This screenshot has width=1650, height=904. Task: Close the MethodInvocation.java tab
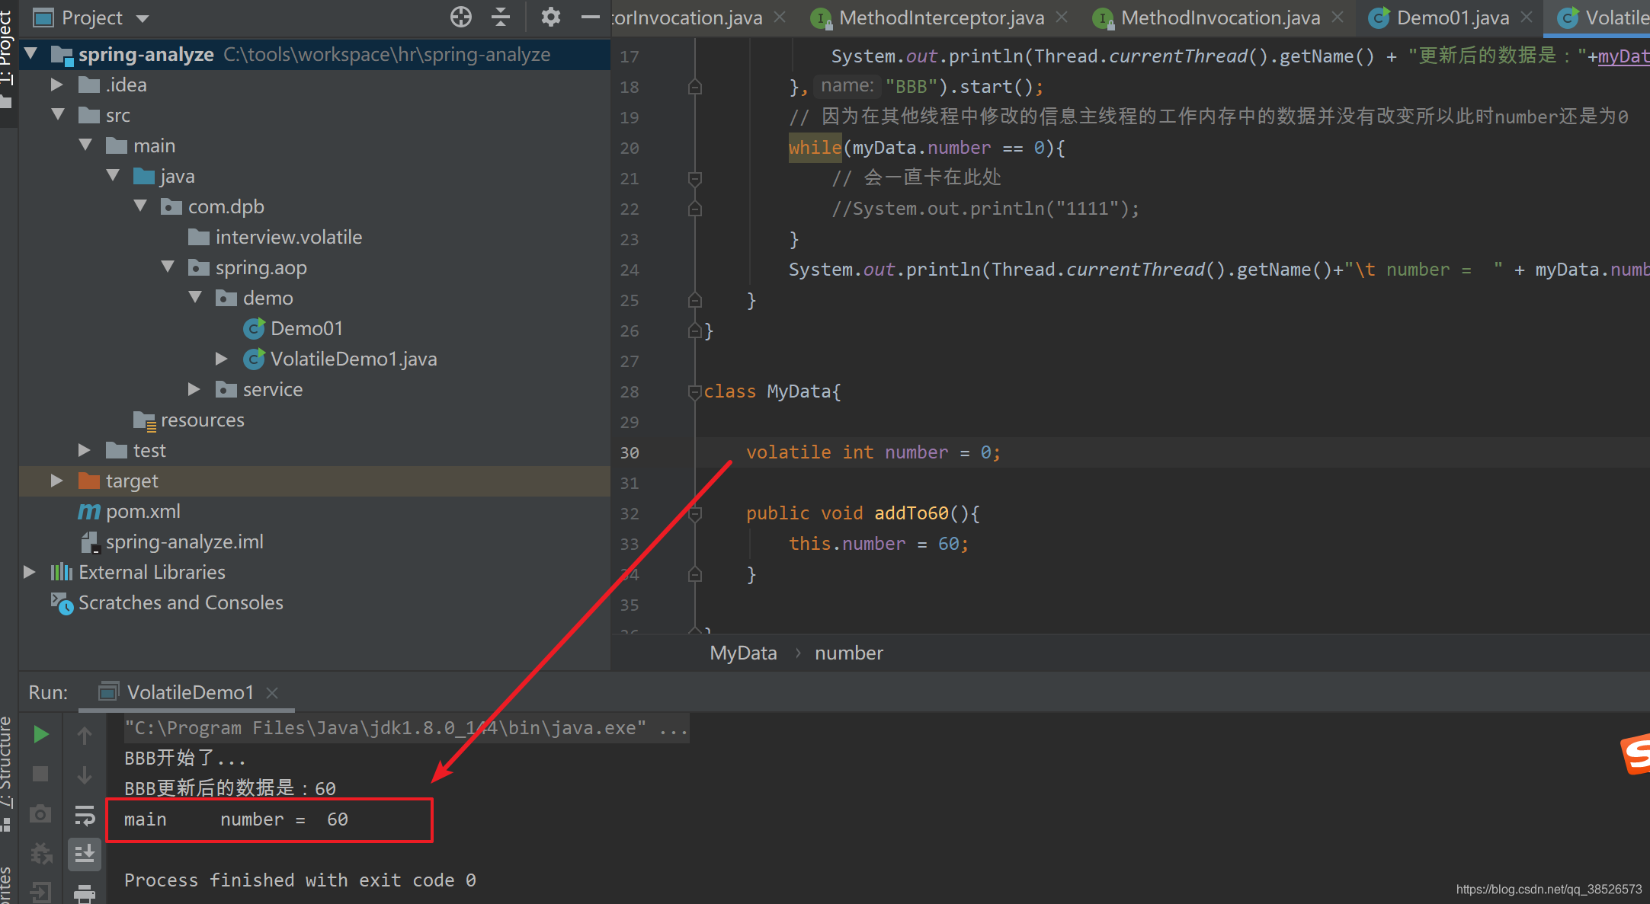pos(1337,18)
